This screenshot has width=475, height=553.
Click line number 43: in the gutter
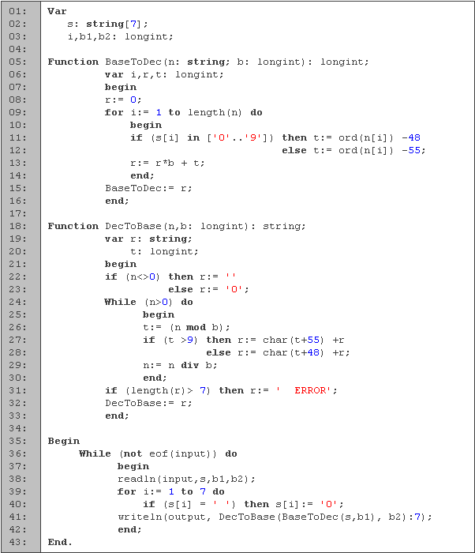pos(17,542)
